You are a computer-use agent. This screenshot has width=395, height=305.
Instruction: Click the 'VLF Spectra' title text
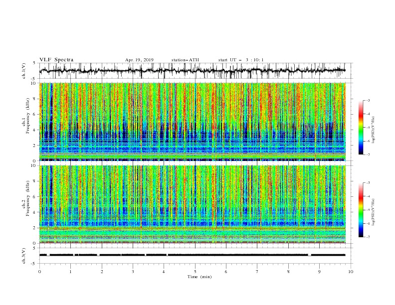tap(56, 60)
